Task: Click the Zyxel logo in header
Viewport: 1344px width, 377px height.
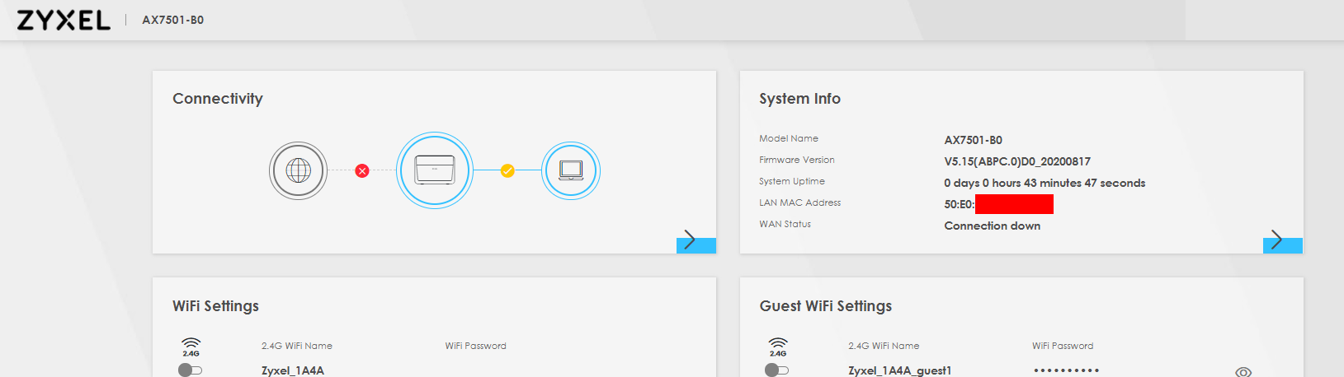Action: tap(64, 20)
